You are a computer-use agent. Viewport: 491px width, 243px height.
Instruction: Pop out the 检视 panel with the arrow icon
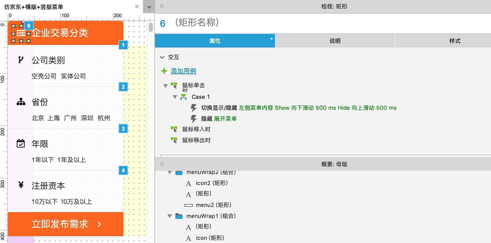pos(162,6)
